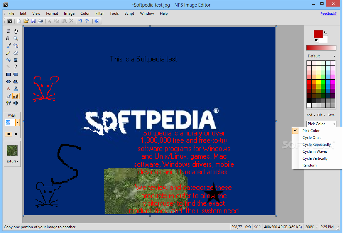Choose the round brush tip shape
Screen dimensions: 343x233
click(x=16, y=134)
